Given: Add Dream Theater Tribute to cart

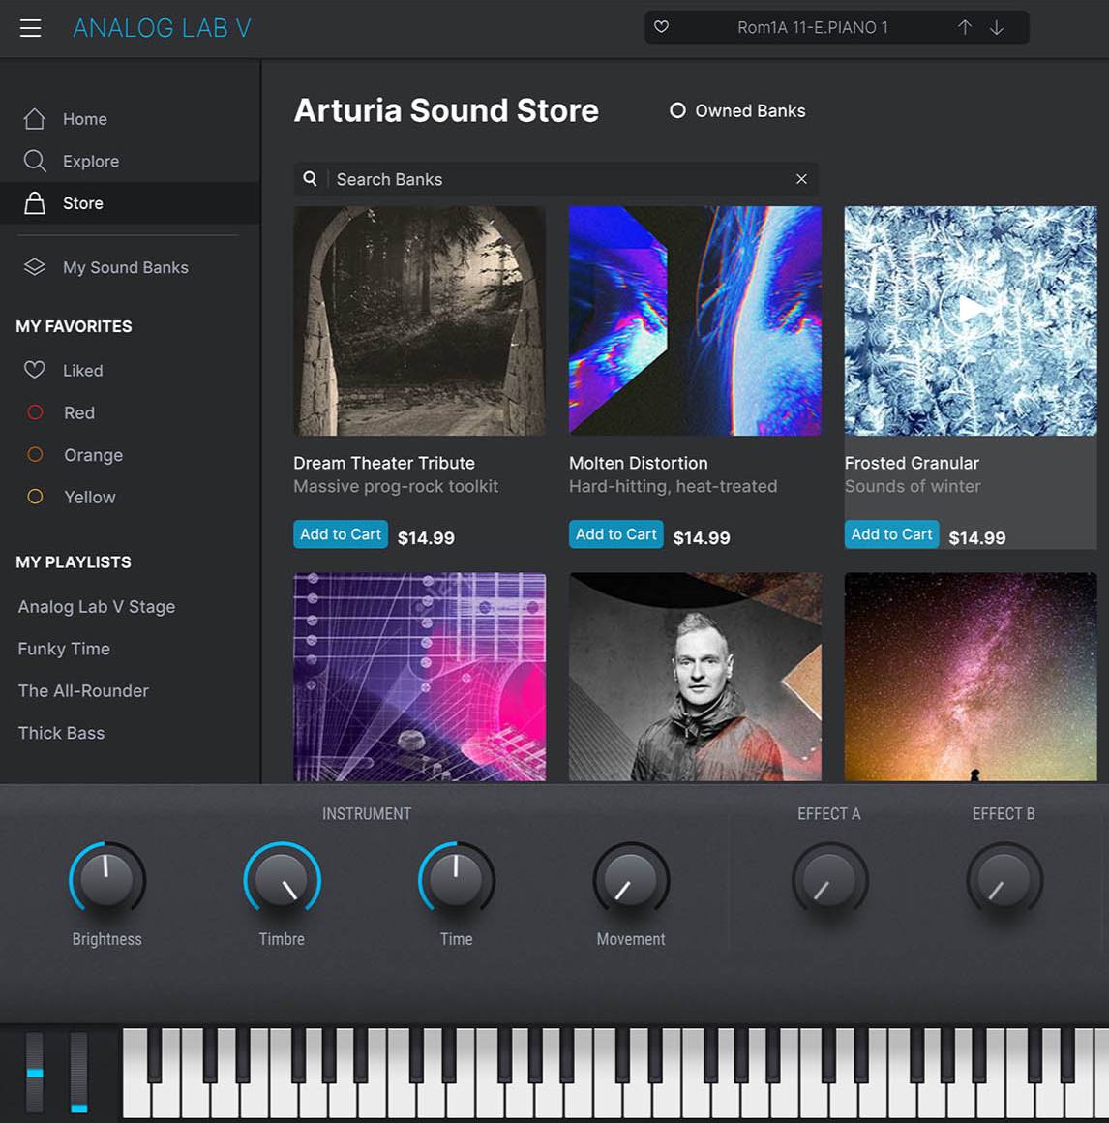Looking at the screenshot, I should point(341,534).
